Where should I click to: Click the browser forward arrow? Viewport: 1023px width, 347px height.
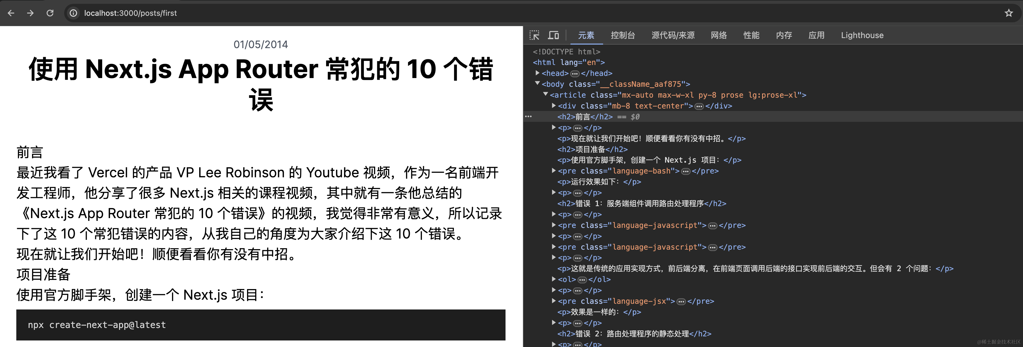(30, 13)
